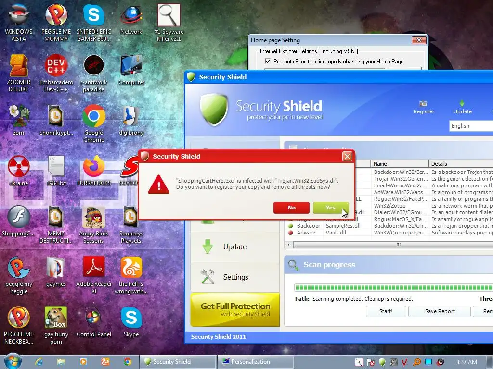Click the horizontal scrollbar in scan results
The width and height of the screenshot is (493, 369).
point(393,245)
